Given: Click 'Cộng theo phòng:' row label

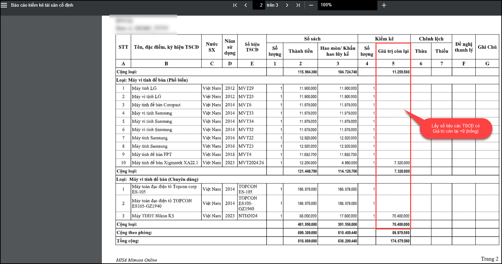Looking at the screenshot, I should pyautogui.click(x=134, y=232).
